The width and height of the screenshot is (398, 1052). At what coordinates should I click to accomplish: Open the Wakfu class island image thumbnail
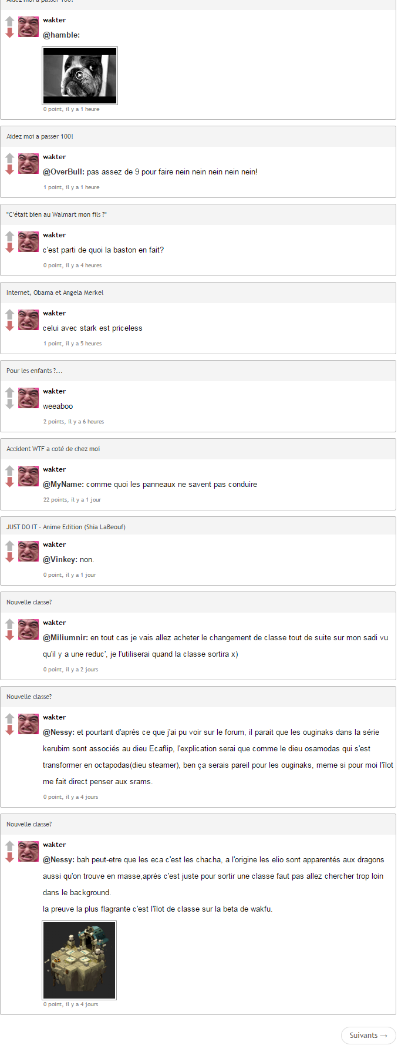(79, 960)
